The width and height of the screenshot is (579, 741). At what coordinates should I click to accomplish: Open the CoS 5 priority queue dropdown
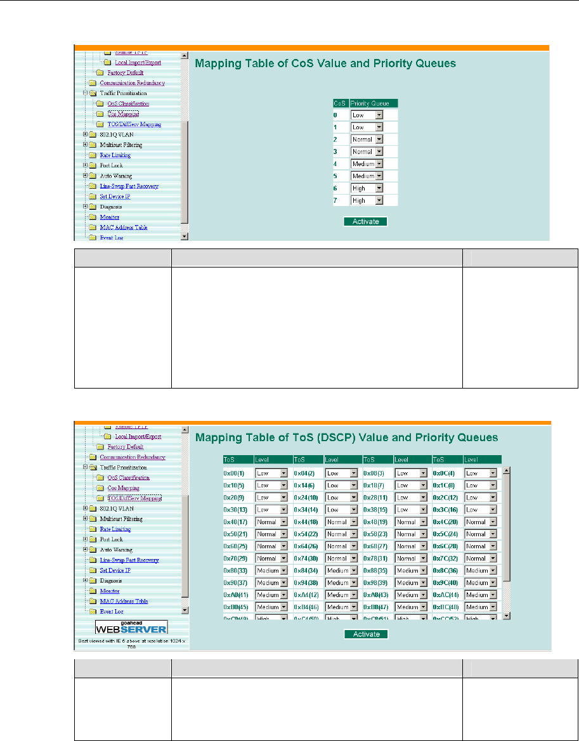pos(367,176)
